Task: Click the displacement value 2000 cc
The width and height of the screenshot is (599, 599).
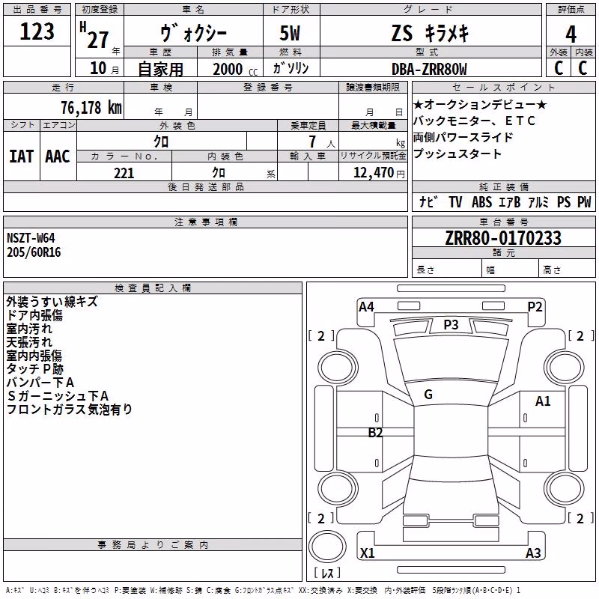Action: click(x=235, y=70)
